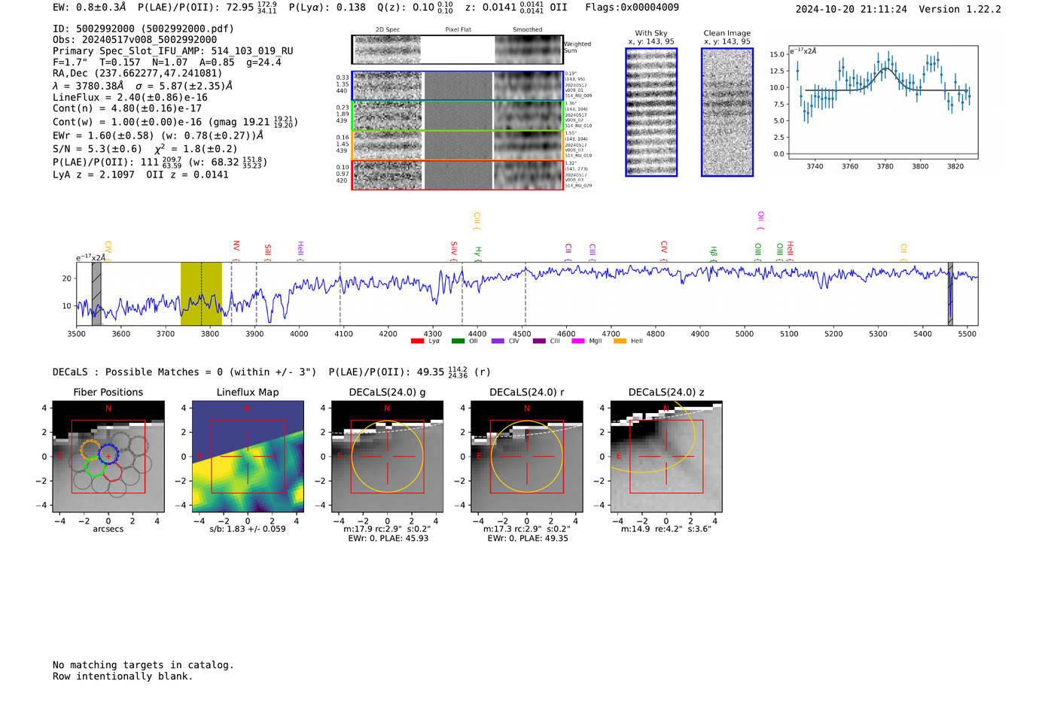Image resolution: width=1054 pixels, height=717 pixels.
Task: Click the Cont(n) = 4.80(±0.16)e-17 line
Action: pos(127,108)
